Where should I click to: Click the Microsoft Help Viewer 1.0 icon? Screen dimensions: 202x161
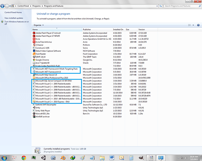[34, 75]
